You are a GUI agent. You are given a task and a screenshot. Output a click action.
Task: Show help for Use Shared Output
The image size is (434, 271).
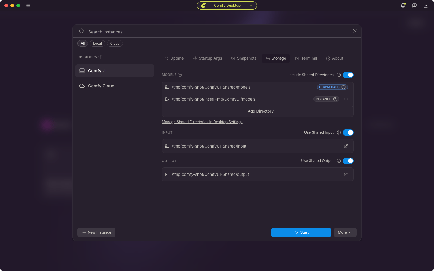pos(339,161)
